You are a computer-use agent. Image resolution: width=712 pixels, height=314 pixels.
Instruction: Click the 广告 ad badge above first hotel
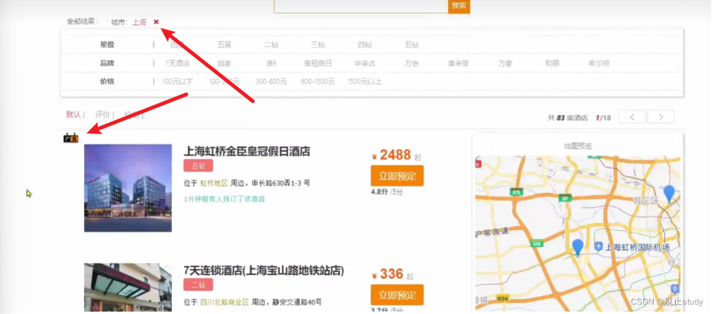(x=71, y=137)
